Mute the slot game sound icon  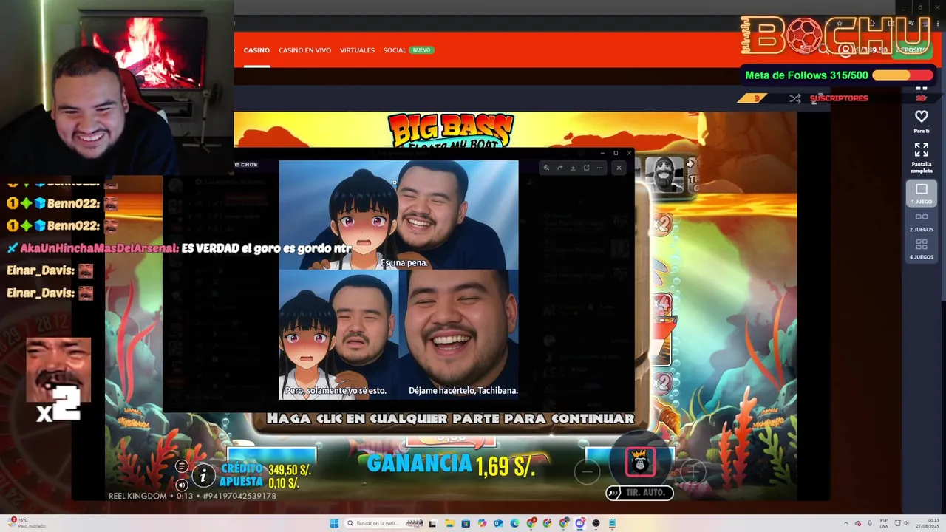182,485
